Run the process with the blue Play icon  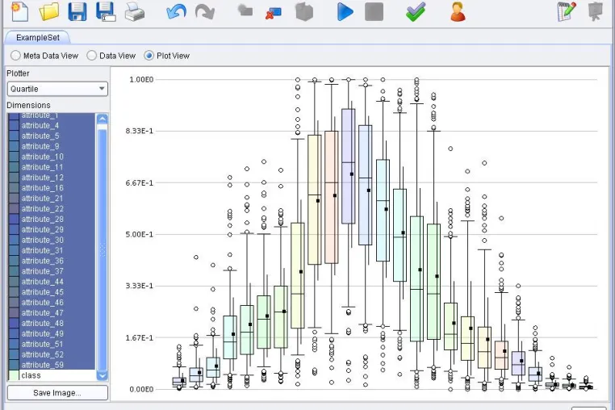[345, 11]
